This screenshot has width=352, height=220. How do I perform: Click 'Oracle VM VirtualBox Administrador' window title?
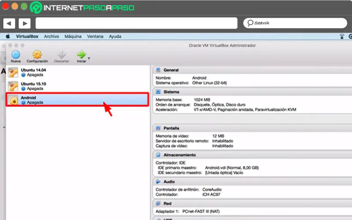[x=222, y=45]
